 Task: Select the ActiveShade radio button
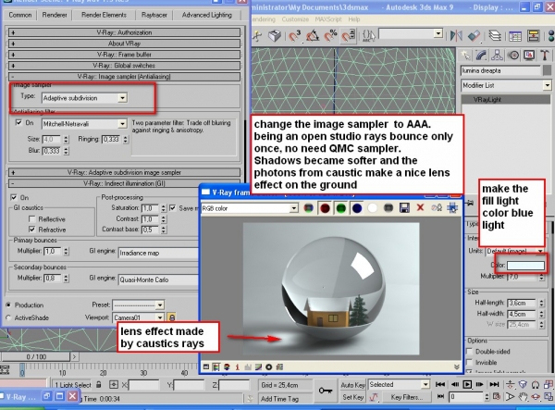[8, 317]
